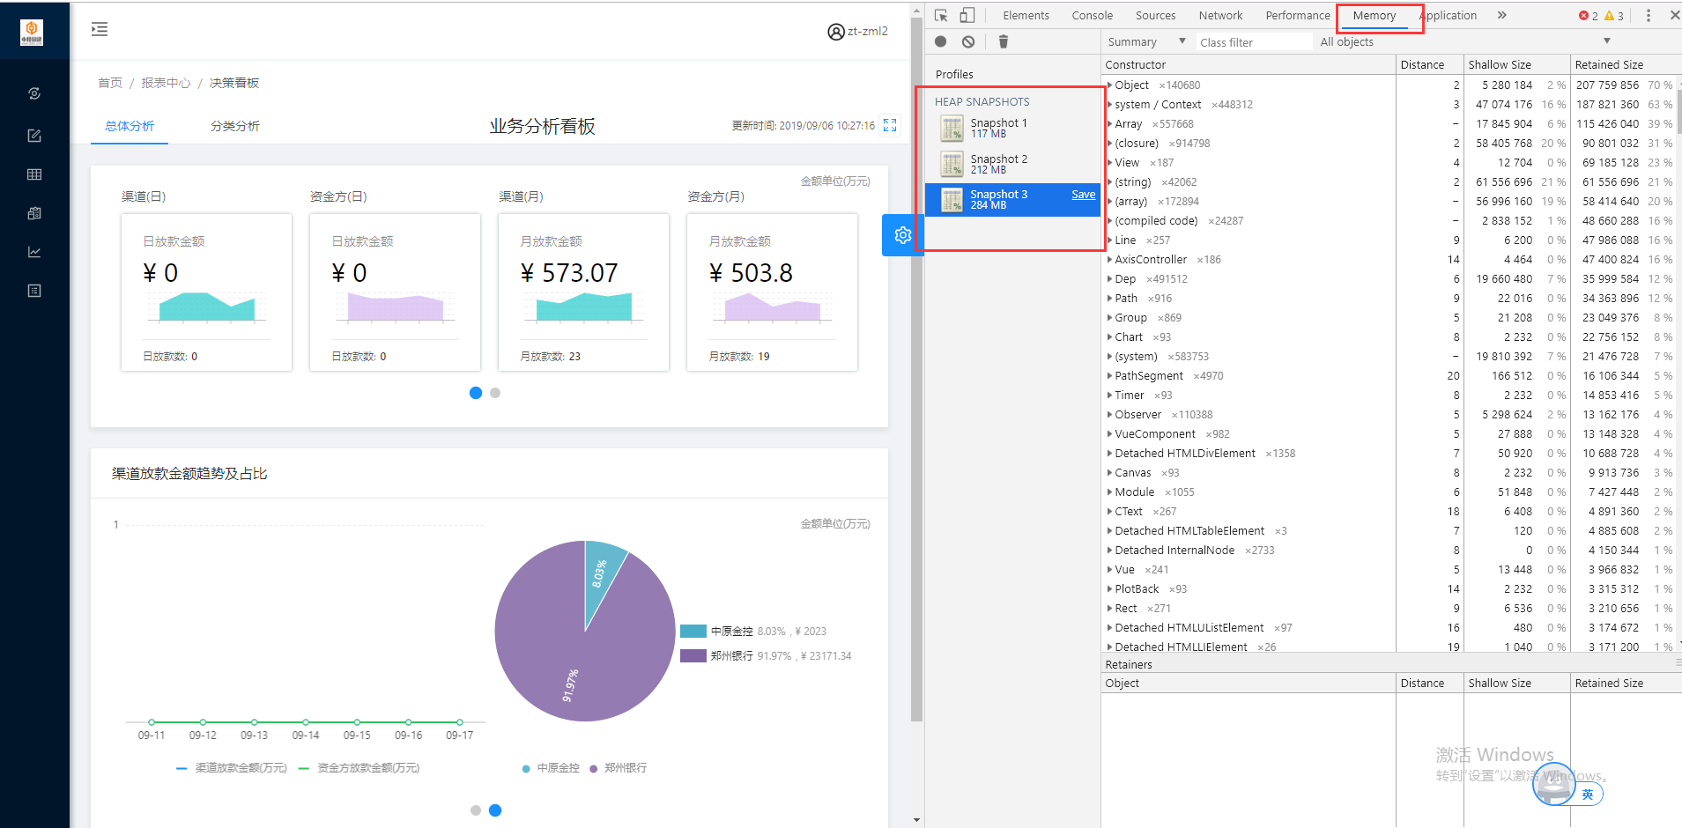Click the collect garbage trash icon
1682x828 pixels.
[1003, 41]
